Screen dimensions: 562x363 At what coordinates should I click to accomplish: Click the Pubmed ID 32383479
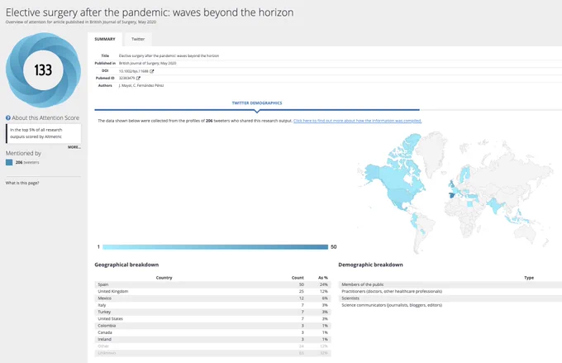127,79
